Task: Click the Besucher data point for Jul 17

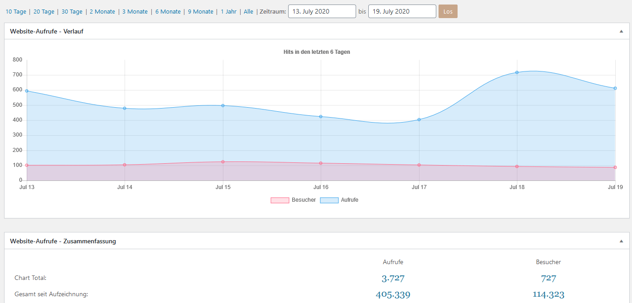Action: click(x=419, y=165)
